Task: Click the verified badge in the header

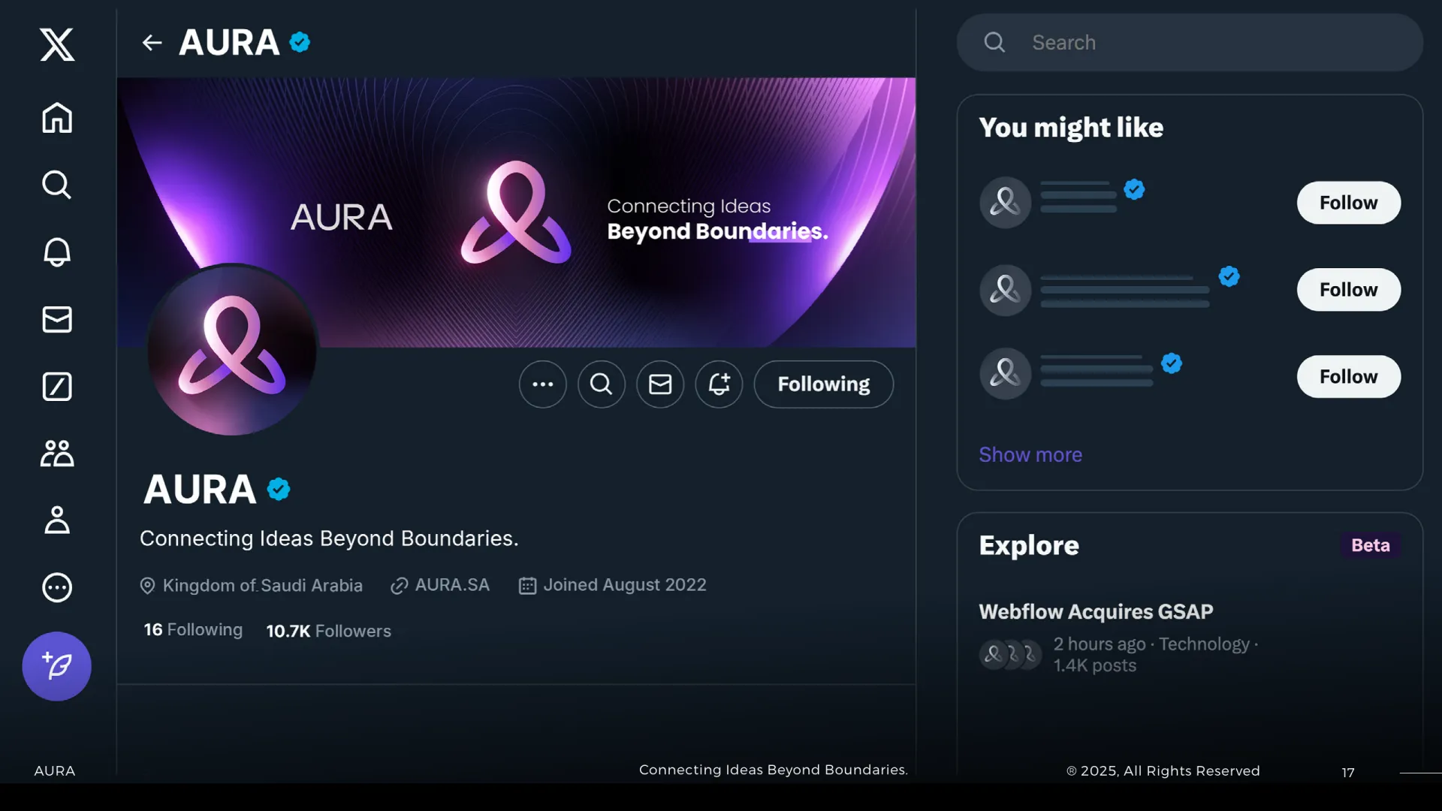Action: point(300,42)
